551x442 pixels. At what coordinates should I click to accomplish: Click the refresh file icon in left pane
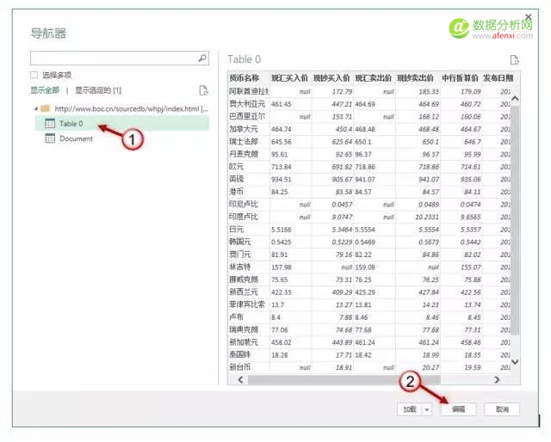pyautogui.click(x=203, y=90)
